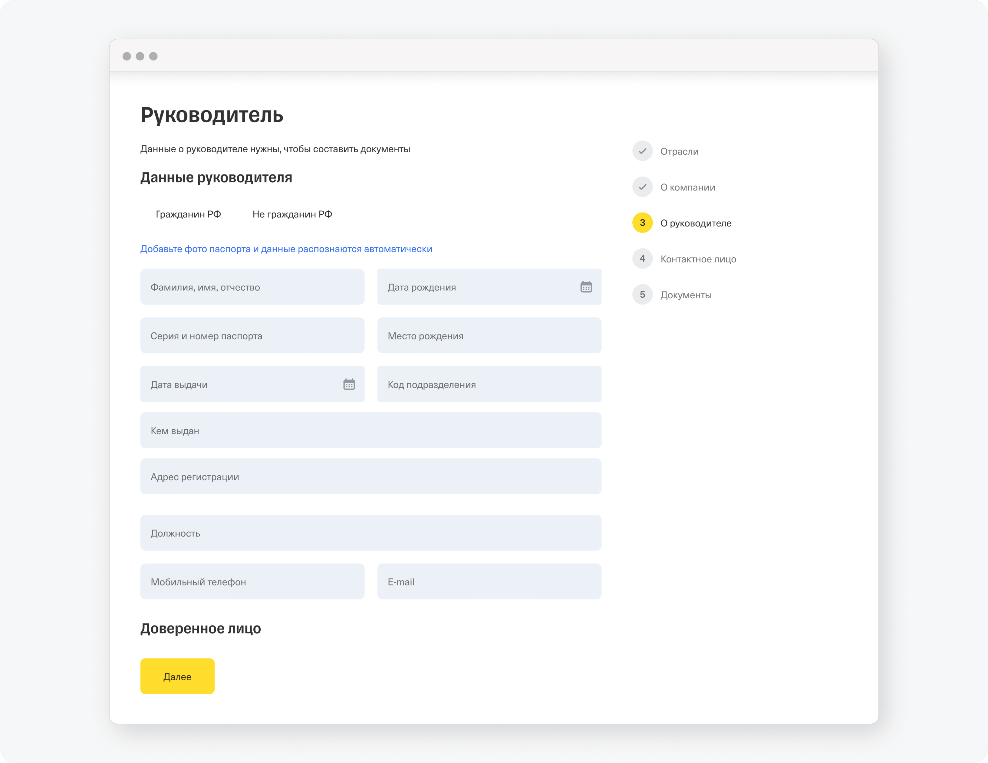Screen dimensions: 988x763
Task: Click the yellow step 3 circle
Action: coord(642,223)
